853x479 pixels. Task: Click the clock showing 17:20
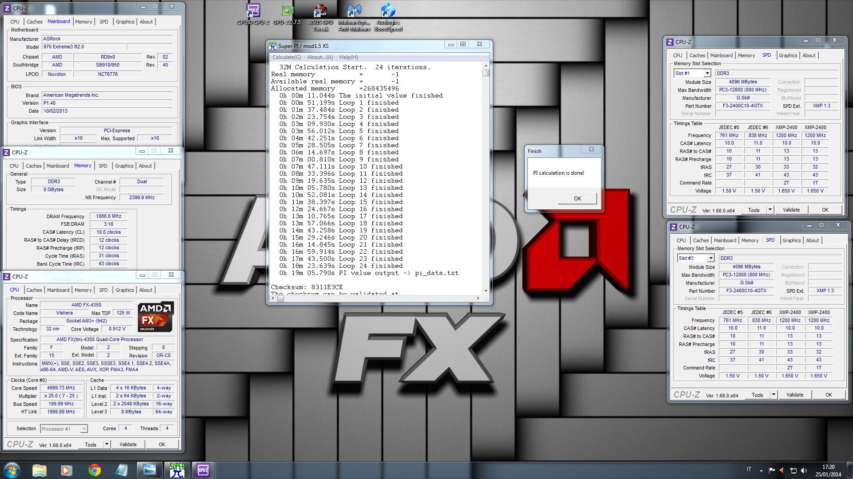(x=828, y=467)
